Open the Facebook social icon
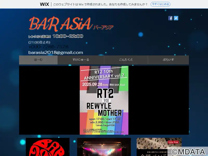208x156 pixels. (170, 18)
